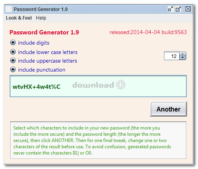198x169 pixels.
Task: Click the release date and build label
Action: [x=148, y=32]
